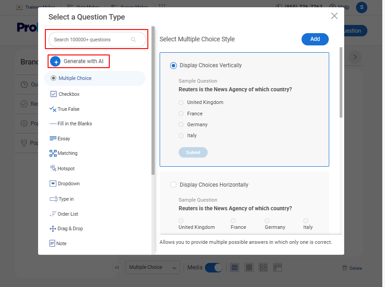Pick the Essay question type icon

click(53, 139)
